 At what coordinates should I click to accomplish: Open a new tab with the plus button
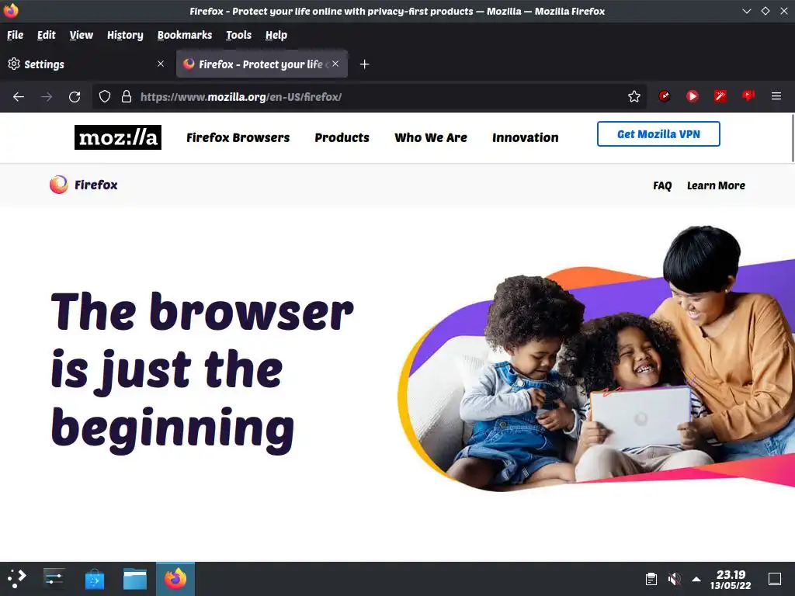364,64
